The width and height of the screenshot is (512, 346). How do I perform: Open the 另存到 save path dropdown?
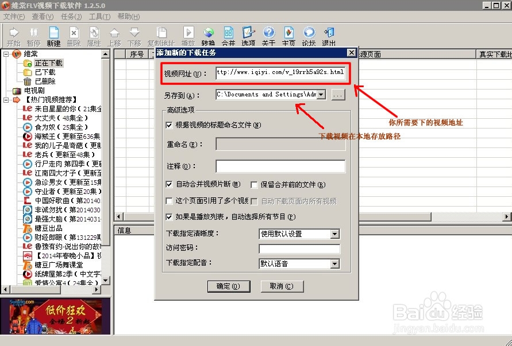[x=323, y=95]
